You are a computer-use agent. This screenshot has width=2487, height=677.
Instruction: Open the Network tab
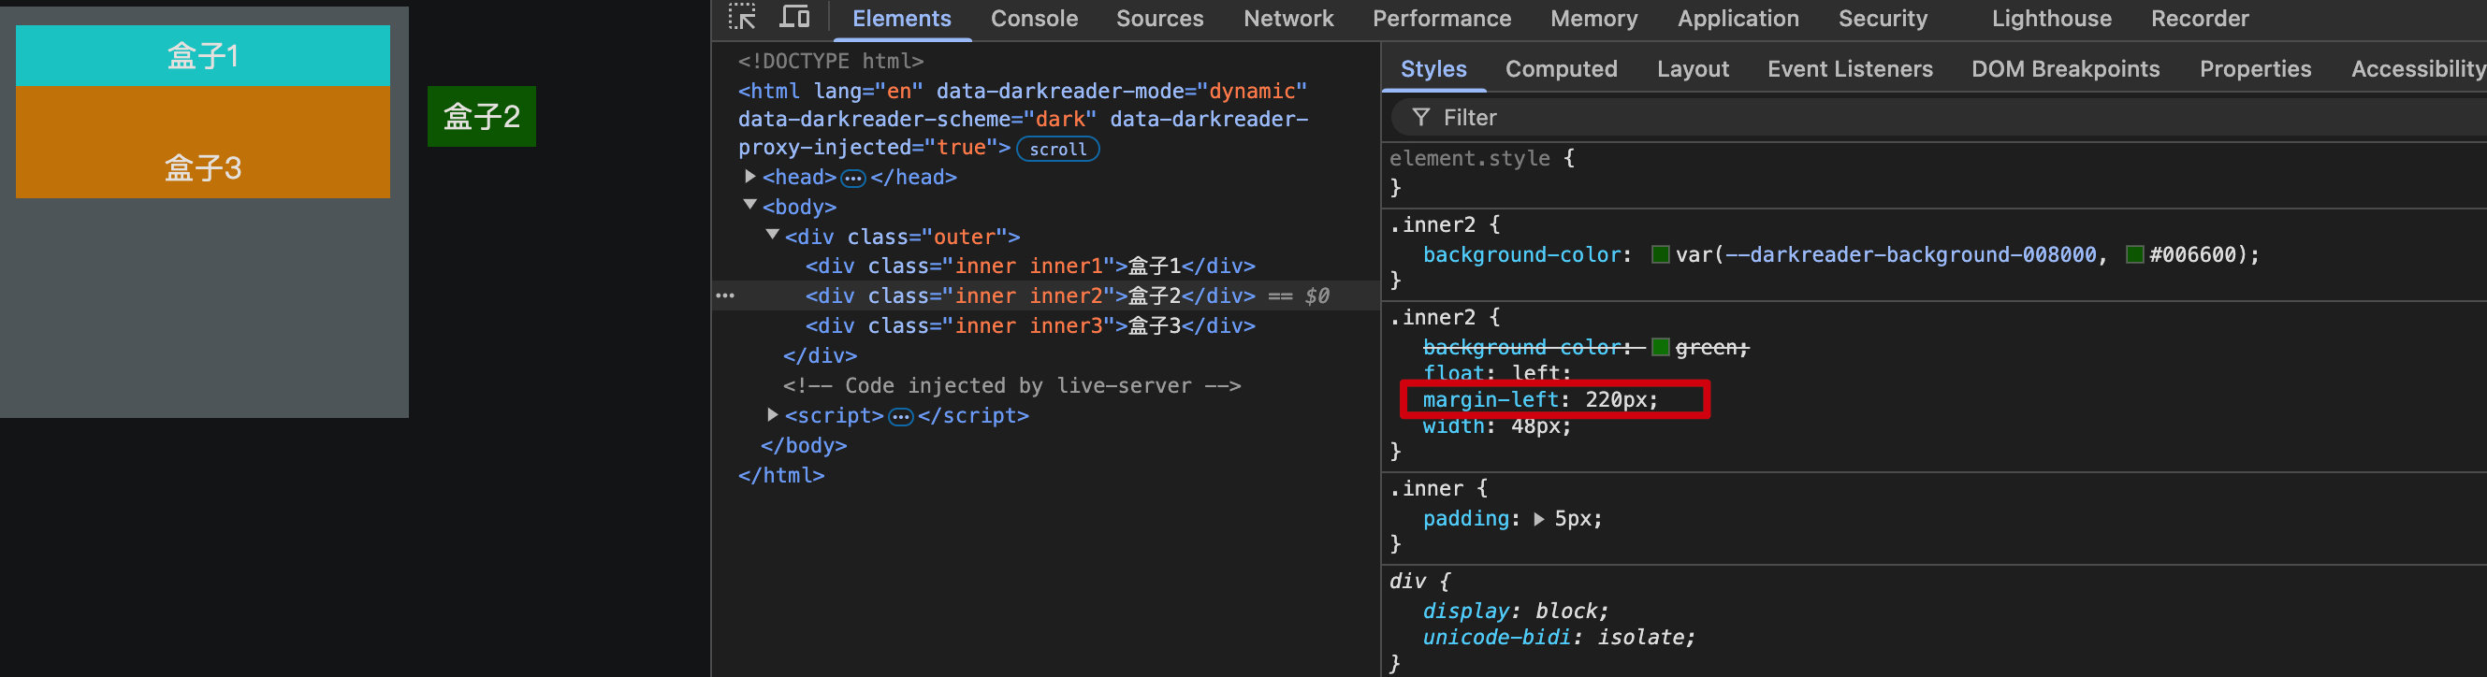click(x=1287, y=19)
